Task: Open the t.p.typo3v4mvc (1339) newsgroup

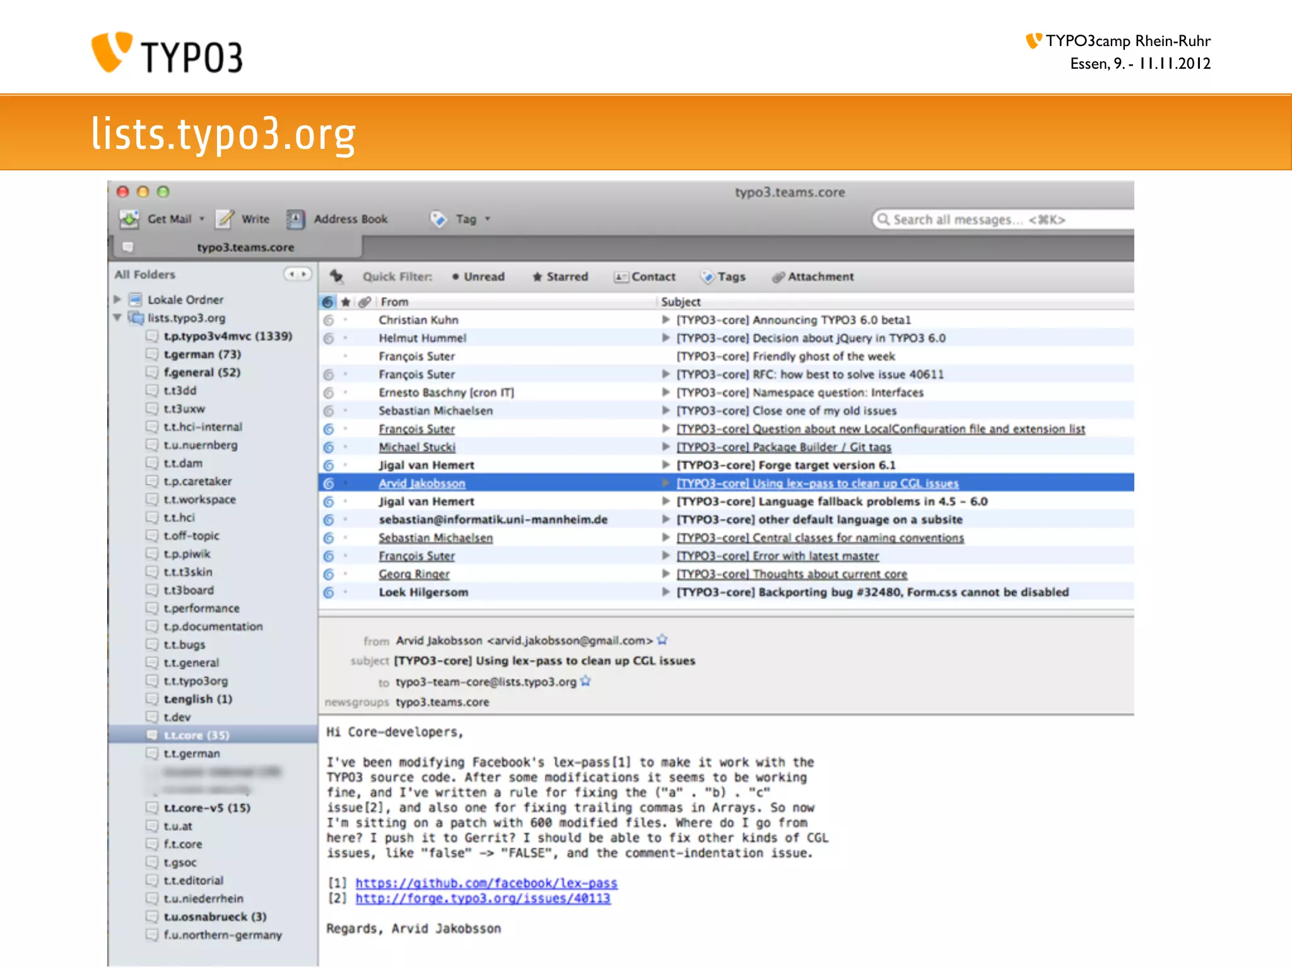Action: tap(228, 336)
